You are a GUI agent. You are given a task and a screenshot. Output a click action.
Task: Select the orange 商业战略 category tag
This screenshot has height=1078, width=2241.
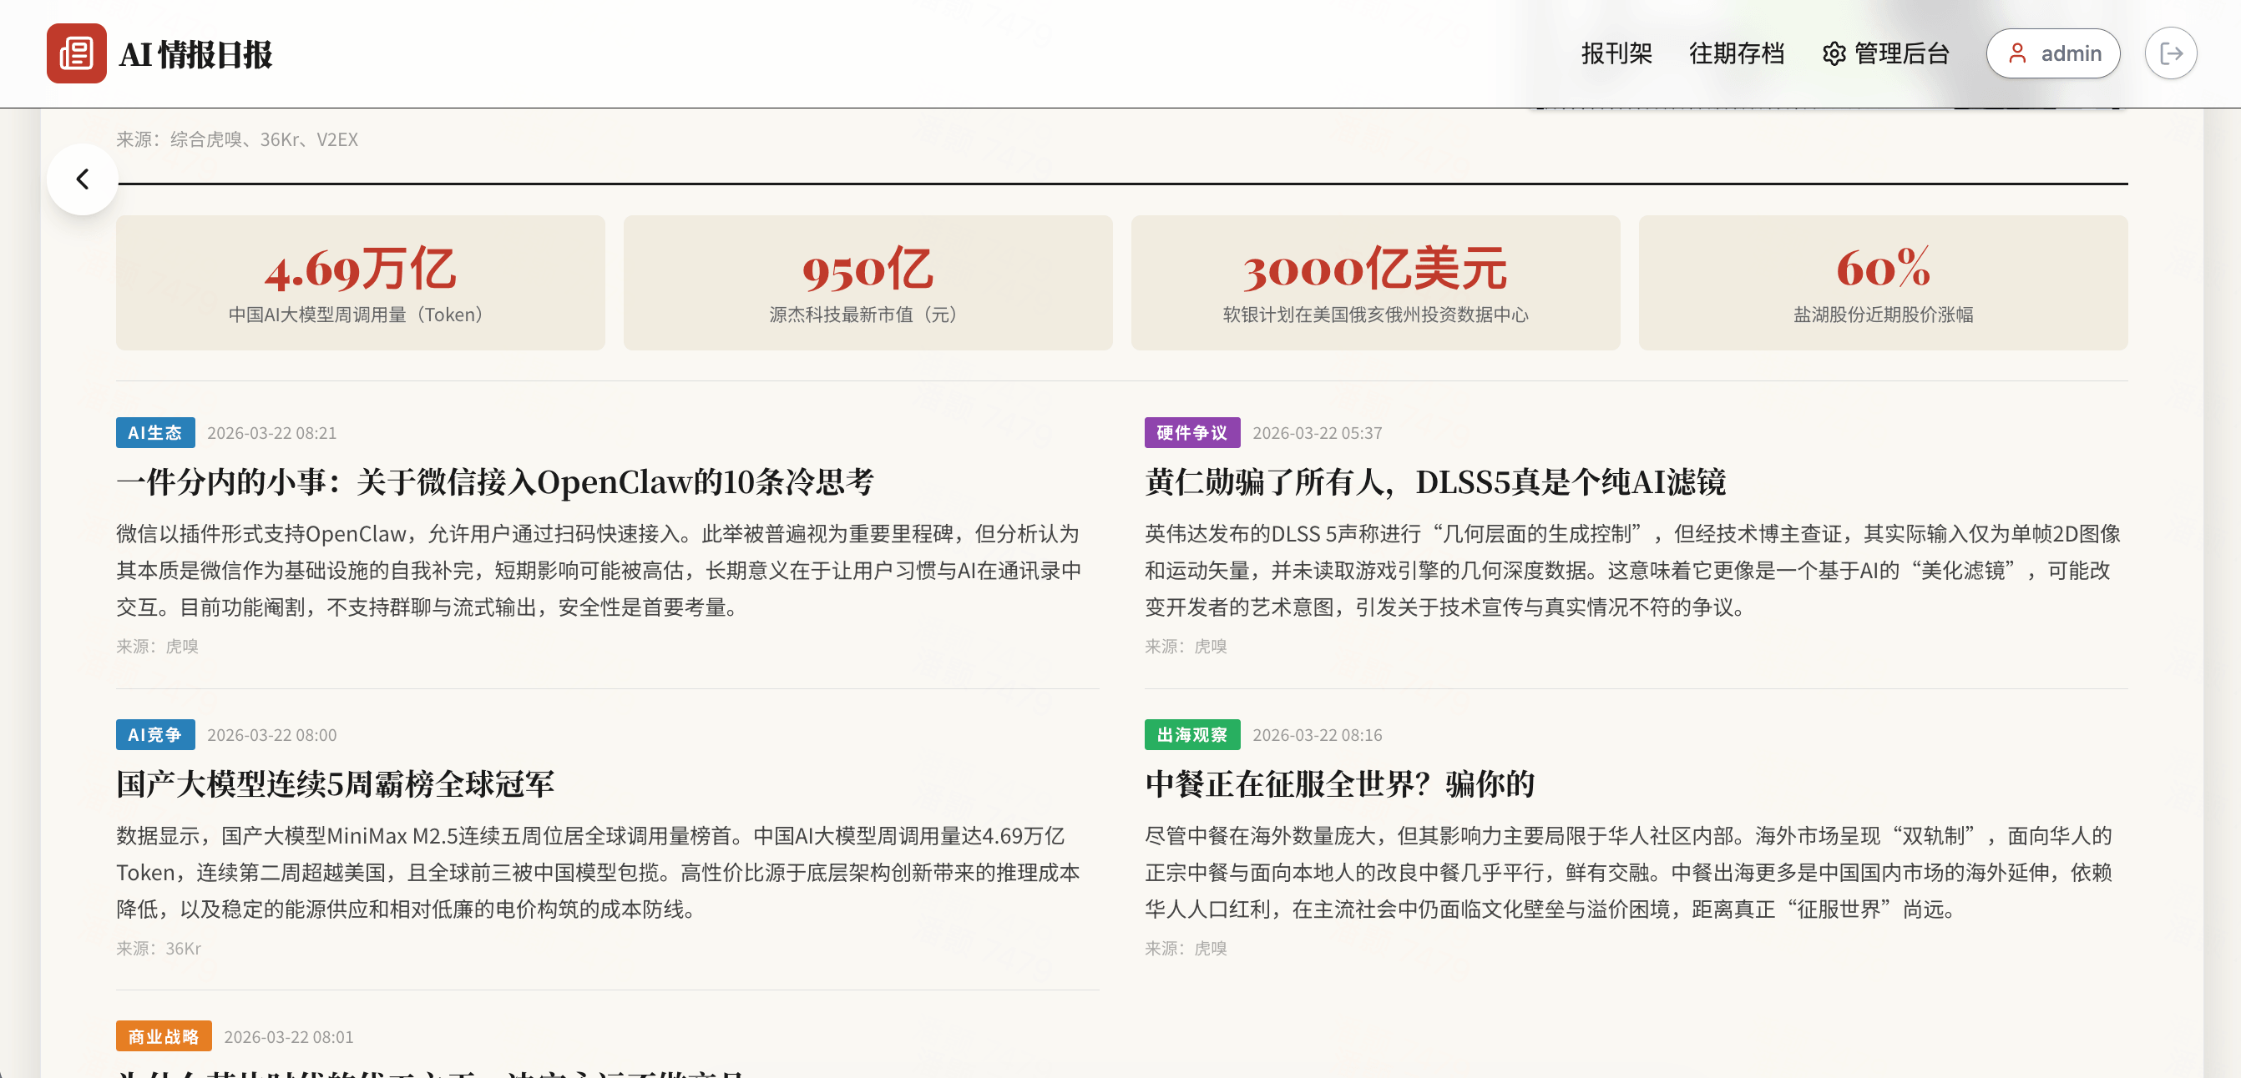(x=164, y=1035)
